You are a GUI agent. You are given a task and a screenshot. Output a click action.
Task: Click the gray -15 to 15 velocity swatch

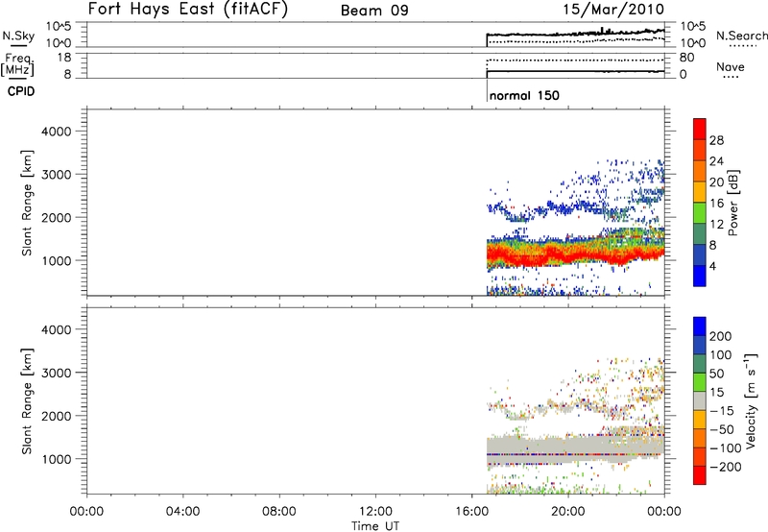pyautogui.click(x=700, y=400)
